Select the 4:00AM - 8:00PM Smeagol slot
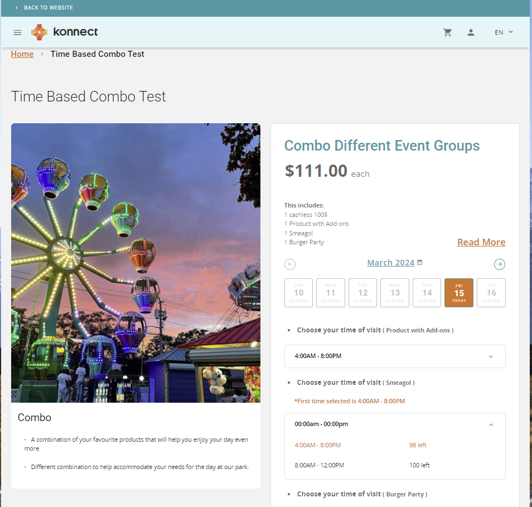Image resolution: width=532 pixels, height=507 pixels. tap(318, 445)
